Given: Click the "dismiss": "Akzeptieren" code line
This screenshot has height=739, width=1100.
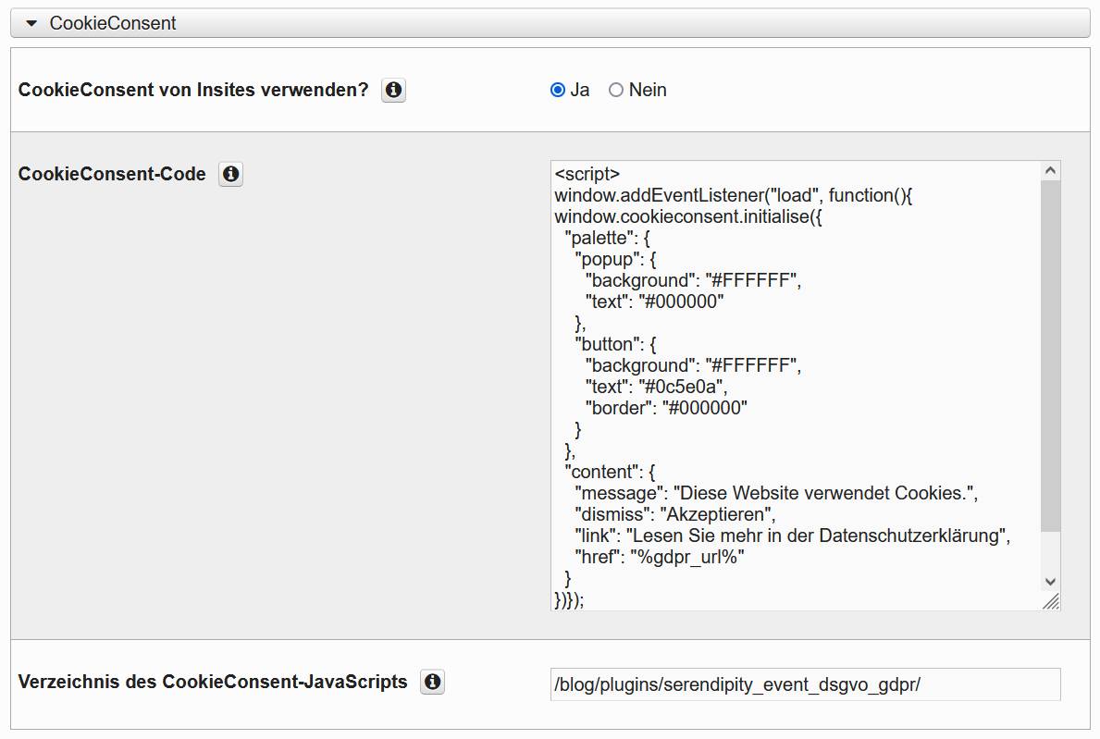Looking at the screenshot, I should click(x=674, y=514).
